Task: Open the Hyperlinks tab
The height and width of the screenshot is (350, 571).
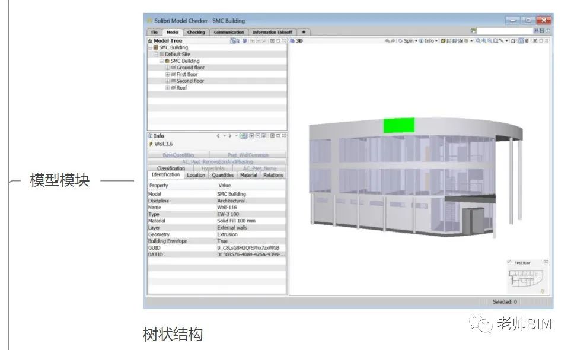Action: pos(213,168)
